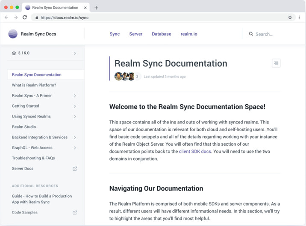This screenshot has width=306, height=226.
Task: Click the browser forward arrow
Action: [16, 18]
